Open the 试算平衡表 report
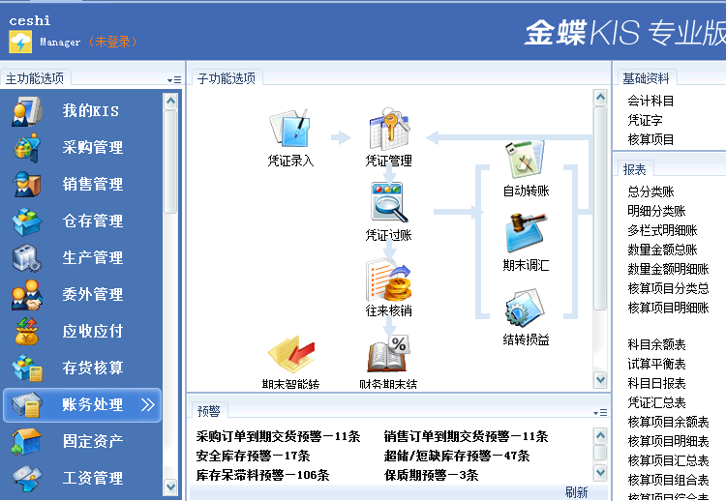The height and width of the screenshot is (501, 726). [656, 364]
